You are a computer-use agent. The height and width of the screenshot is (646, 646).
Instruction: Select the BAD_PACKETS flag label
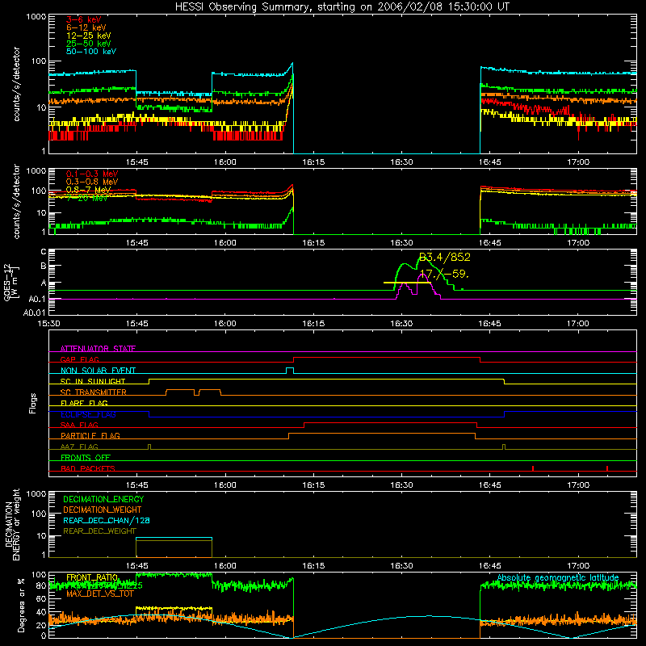click(x=88, y=468)
